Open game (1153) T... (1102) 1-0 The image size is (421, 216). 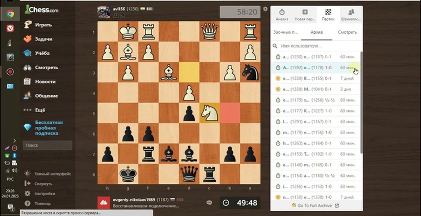point(316,154)
